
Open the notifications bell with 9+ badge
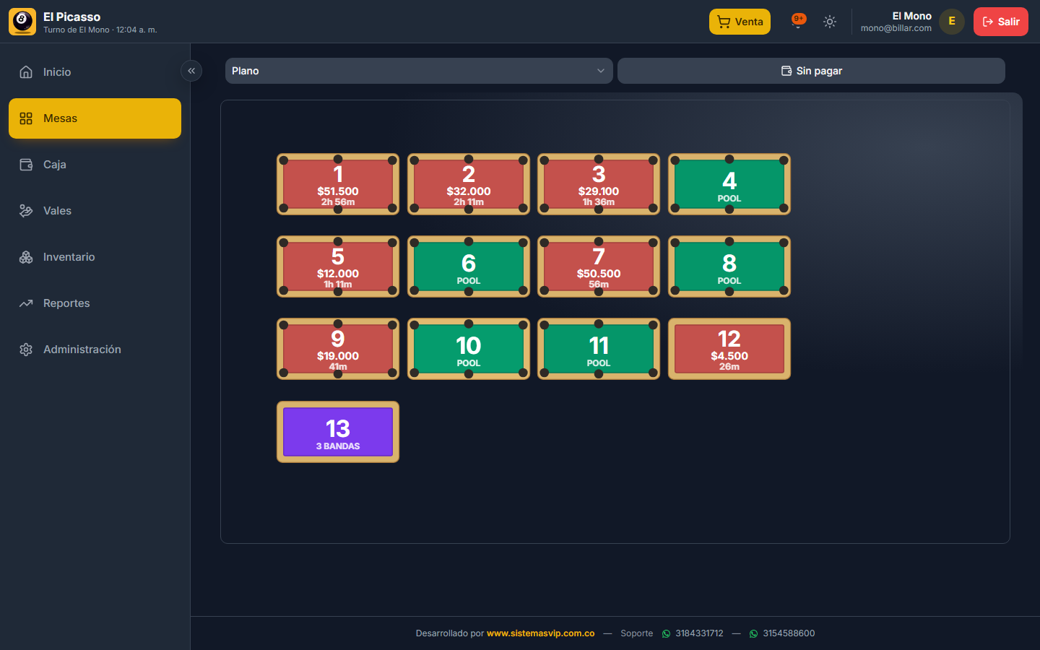(x=798, y=22)
